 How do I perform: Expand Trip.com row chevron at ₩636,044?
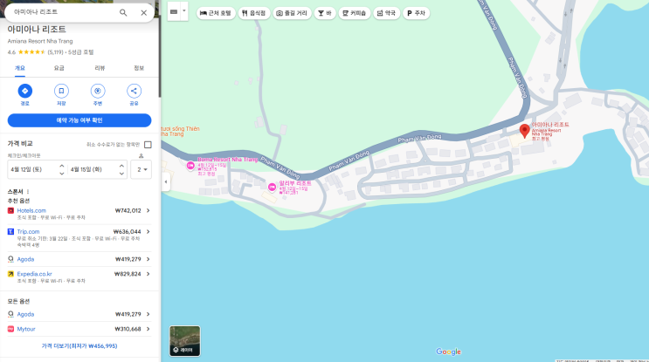point(148,232)
